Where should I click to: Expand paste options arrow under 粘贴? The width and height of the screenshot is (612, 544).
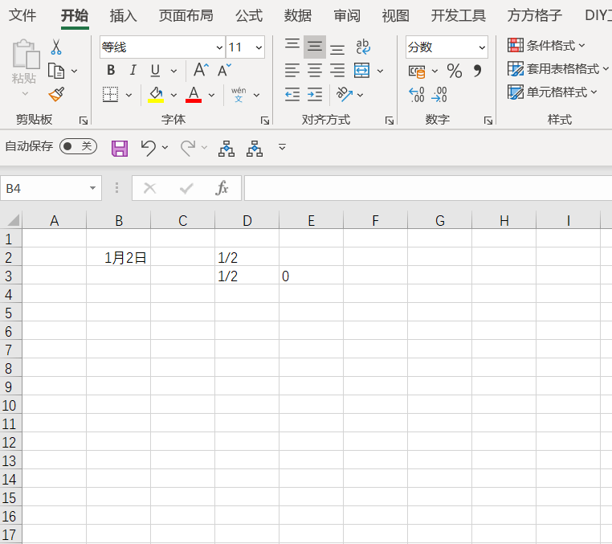pyautogui.click(x=25, y=94)
